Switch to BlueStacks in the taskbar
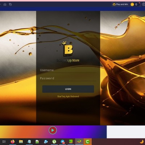Screen dimensions: 145x145 tap(79, 142)
